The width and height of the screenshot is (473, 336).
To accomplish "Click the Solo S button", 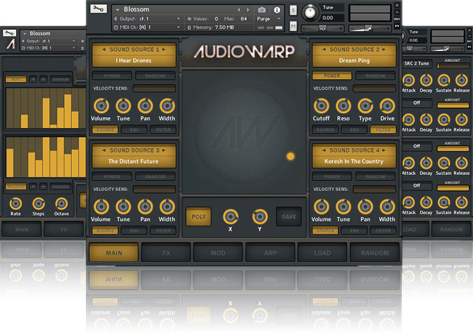I will [294, 10].
